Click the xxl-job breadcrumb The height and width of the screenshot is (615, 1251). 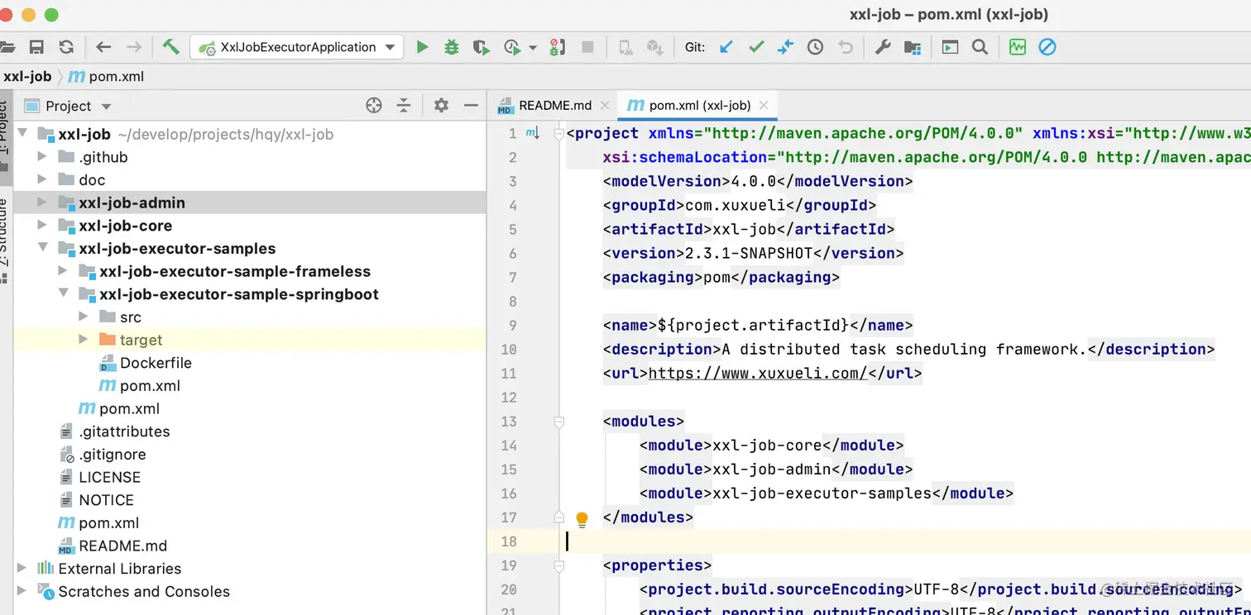[x=27, y=76]
